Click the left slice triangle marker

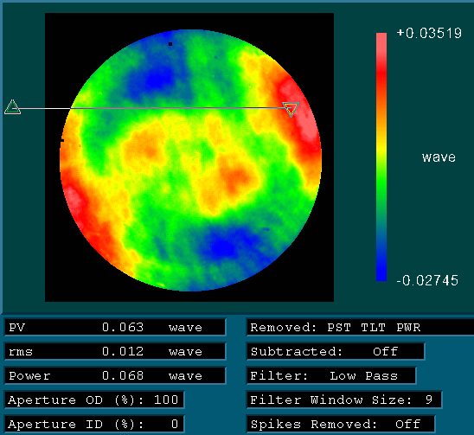click(x=13, y=107)
